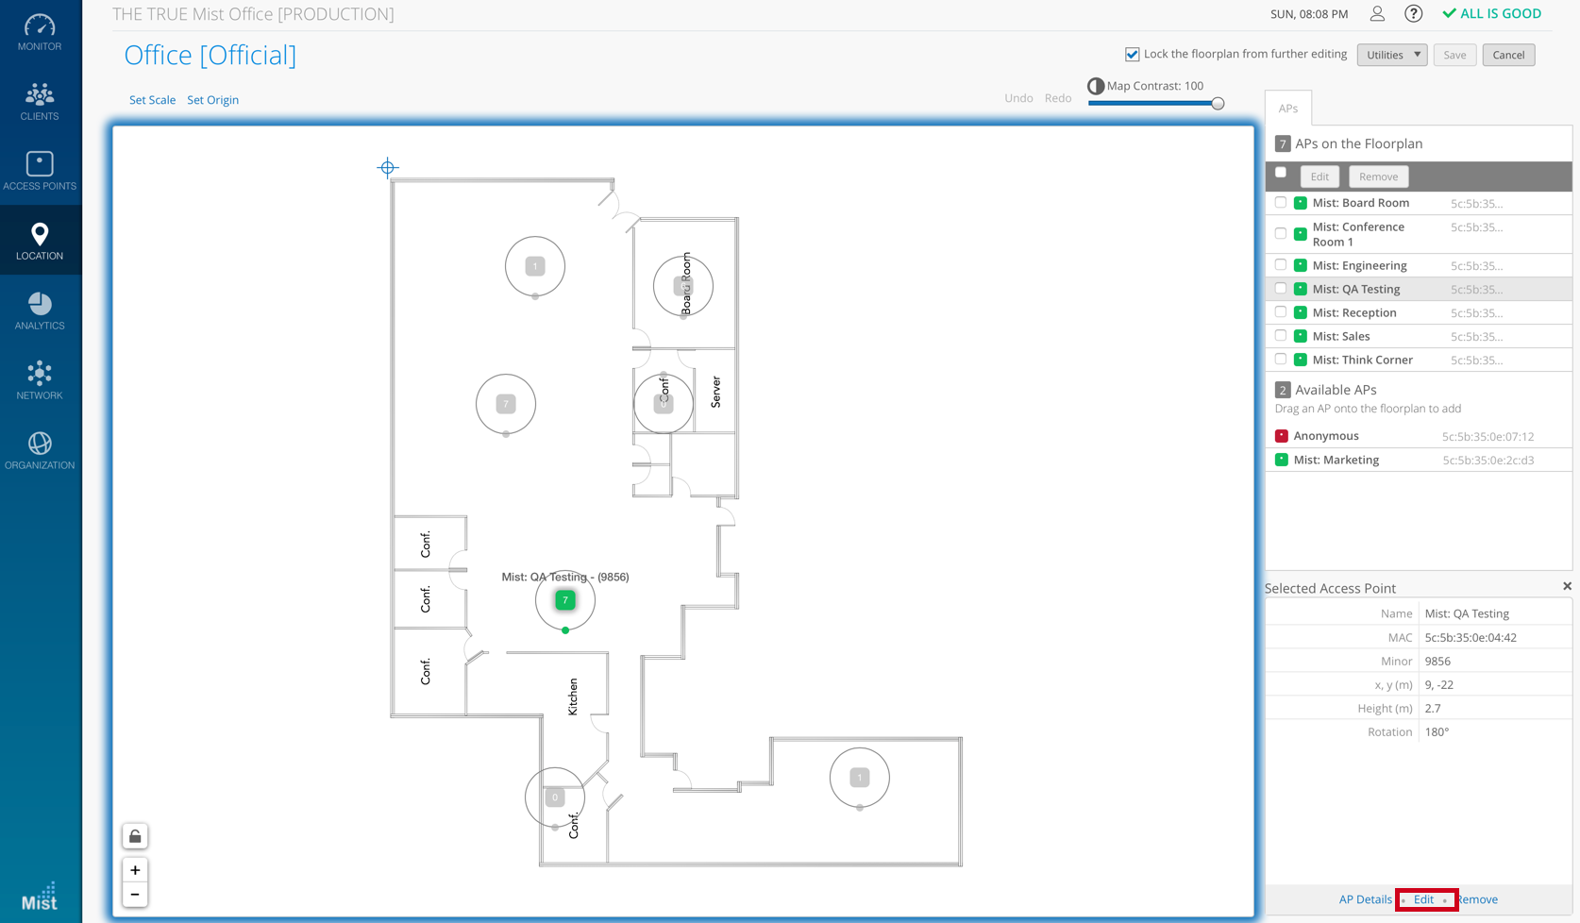Zoom in on the floorplan

(135, 870)
